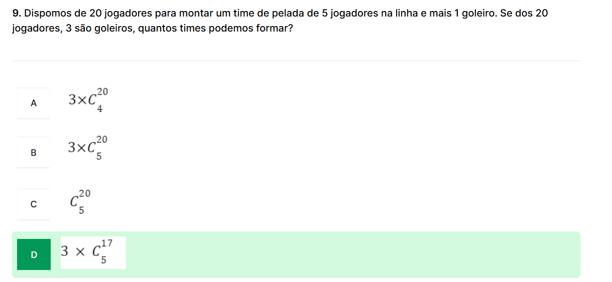612x282 pixels.
Task: Click the subscript 5 in option C
Action: 81,210
